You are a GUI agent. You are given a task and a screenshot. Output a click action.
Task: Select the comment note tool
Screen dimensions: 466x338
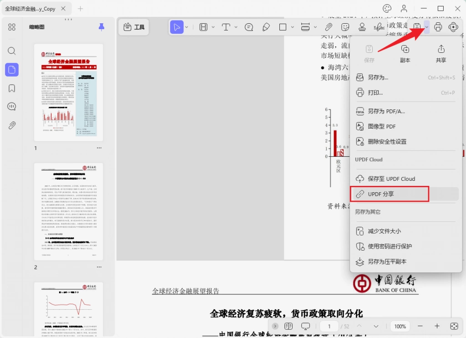(x=249, y=27)
